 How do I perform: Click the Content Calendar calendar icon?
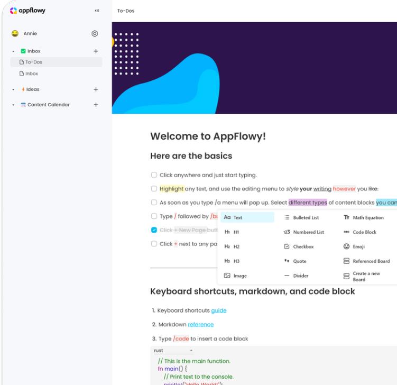[x=23, y=105]
